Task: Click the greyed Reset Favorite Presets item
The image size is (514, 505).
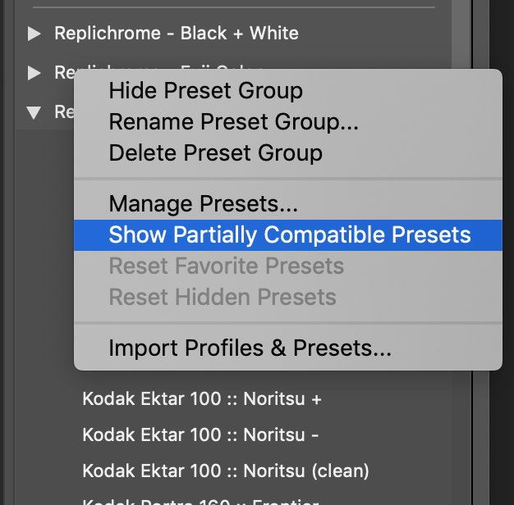Action: 226,266
